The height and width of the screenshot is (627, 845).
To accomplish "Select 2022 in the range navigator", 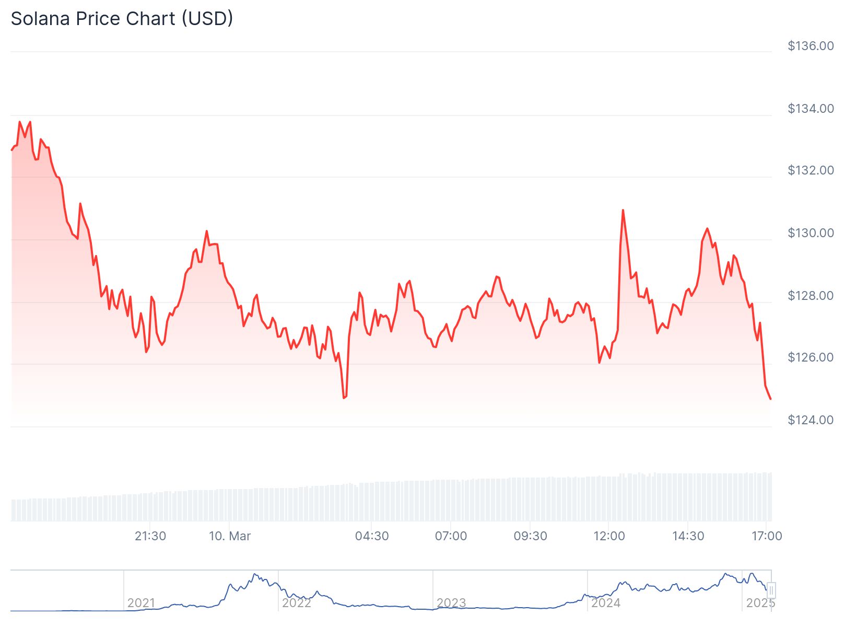I will (x=296, y=603).
